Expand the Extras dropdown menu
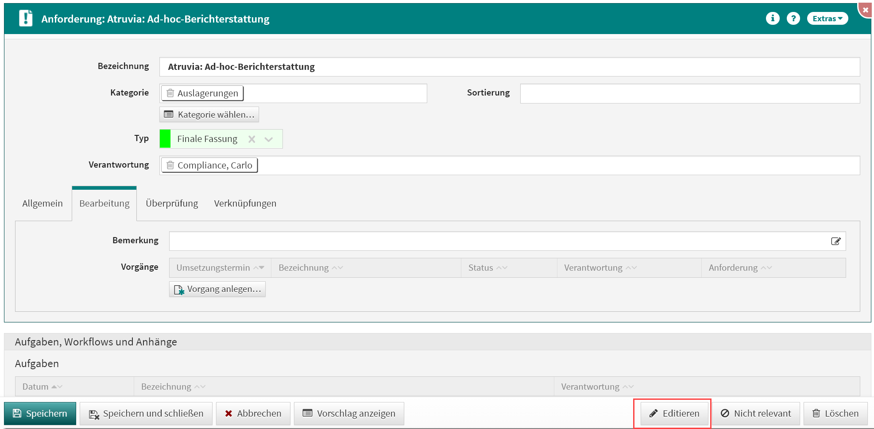 tap(827, 19)
